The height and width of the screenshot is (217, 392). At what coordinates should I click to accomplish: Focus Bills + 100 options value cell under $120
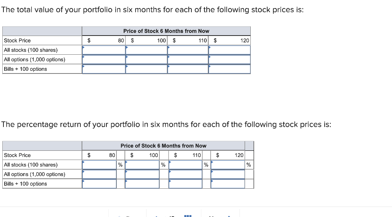[x=230, y=69]
